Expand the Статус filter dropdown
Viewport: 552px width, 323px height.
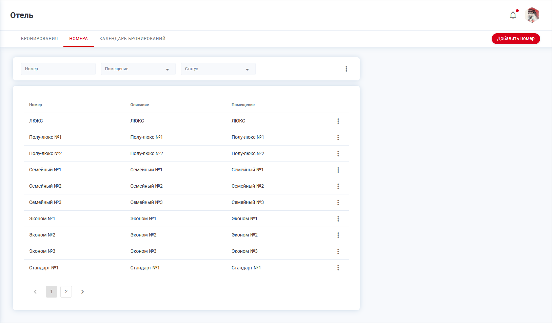point(218,69)
